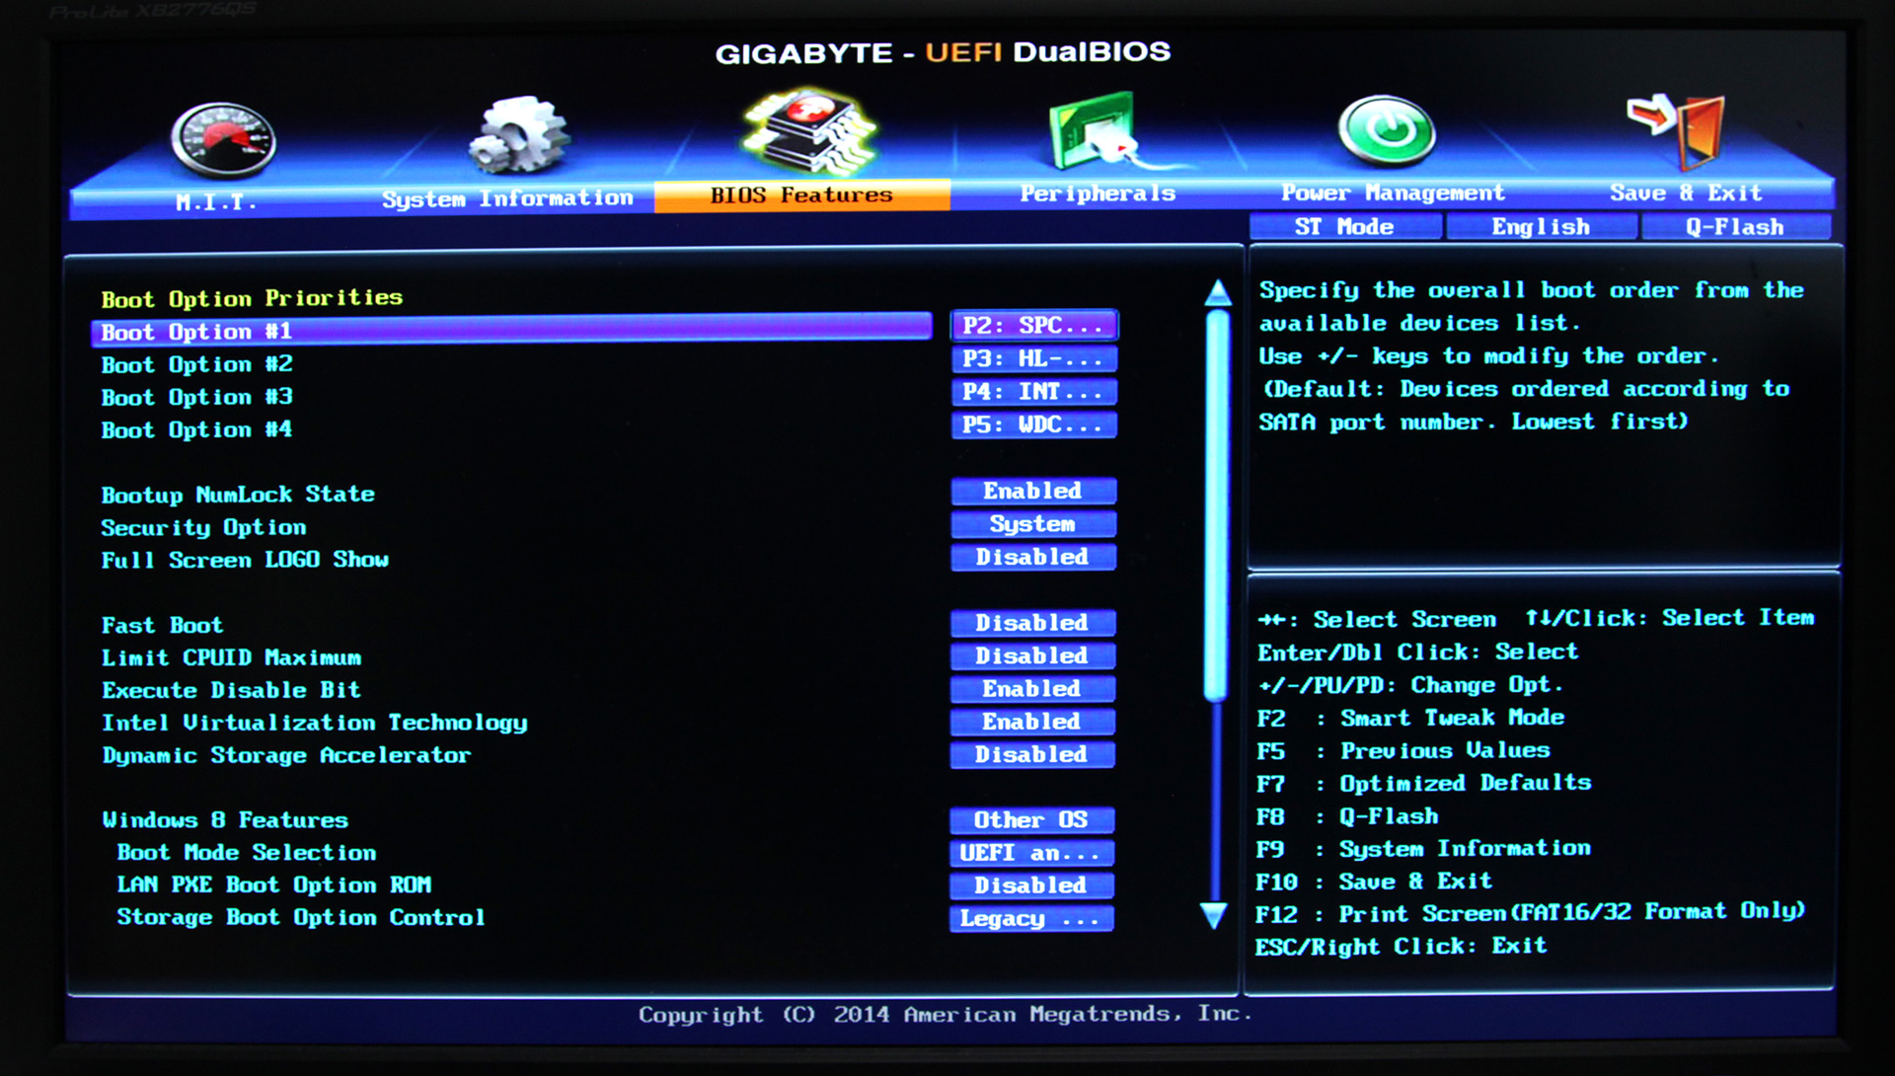Launch the Q-Flash utility button

[1735, 227]
